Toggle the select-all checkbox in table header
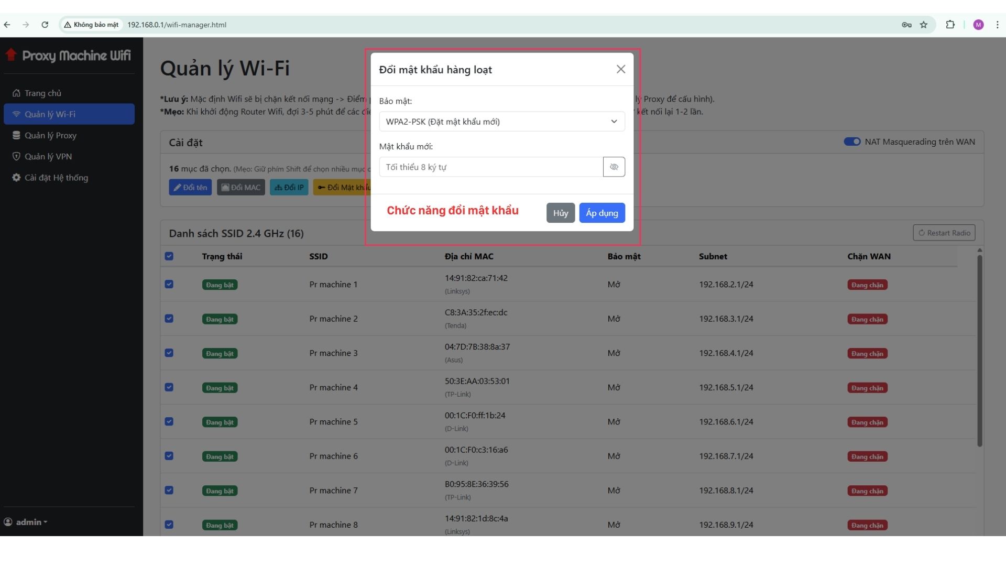 click(169, 256)
